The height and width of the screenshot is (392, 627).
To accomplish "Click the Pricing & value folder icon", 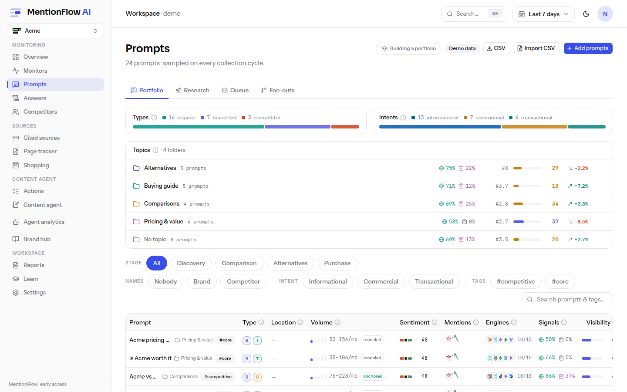I will click(x=136, y=222).
